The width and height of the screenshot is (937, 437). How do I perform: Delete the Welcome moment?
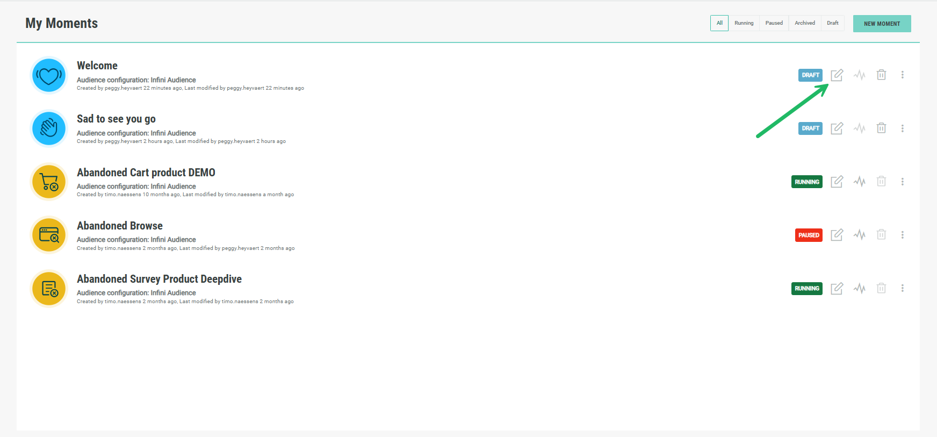tap(881, 75)
